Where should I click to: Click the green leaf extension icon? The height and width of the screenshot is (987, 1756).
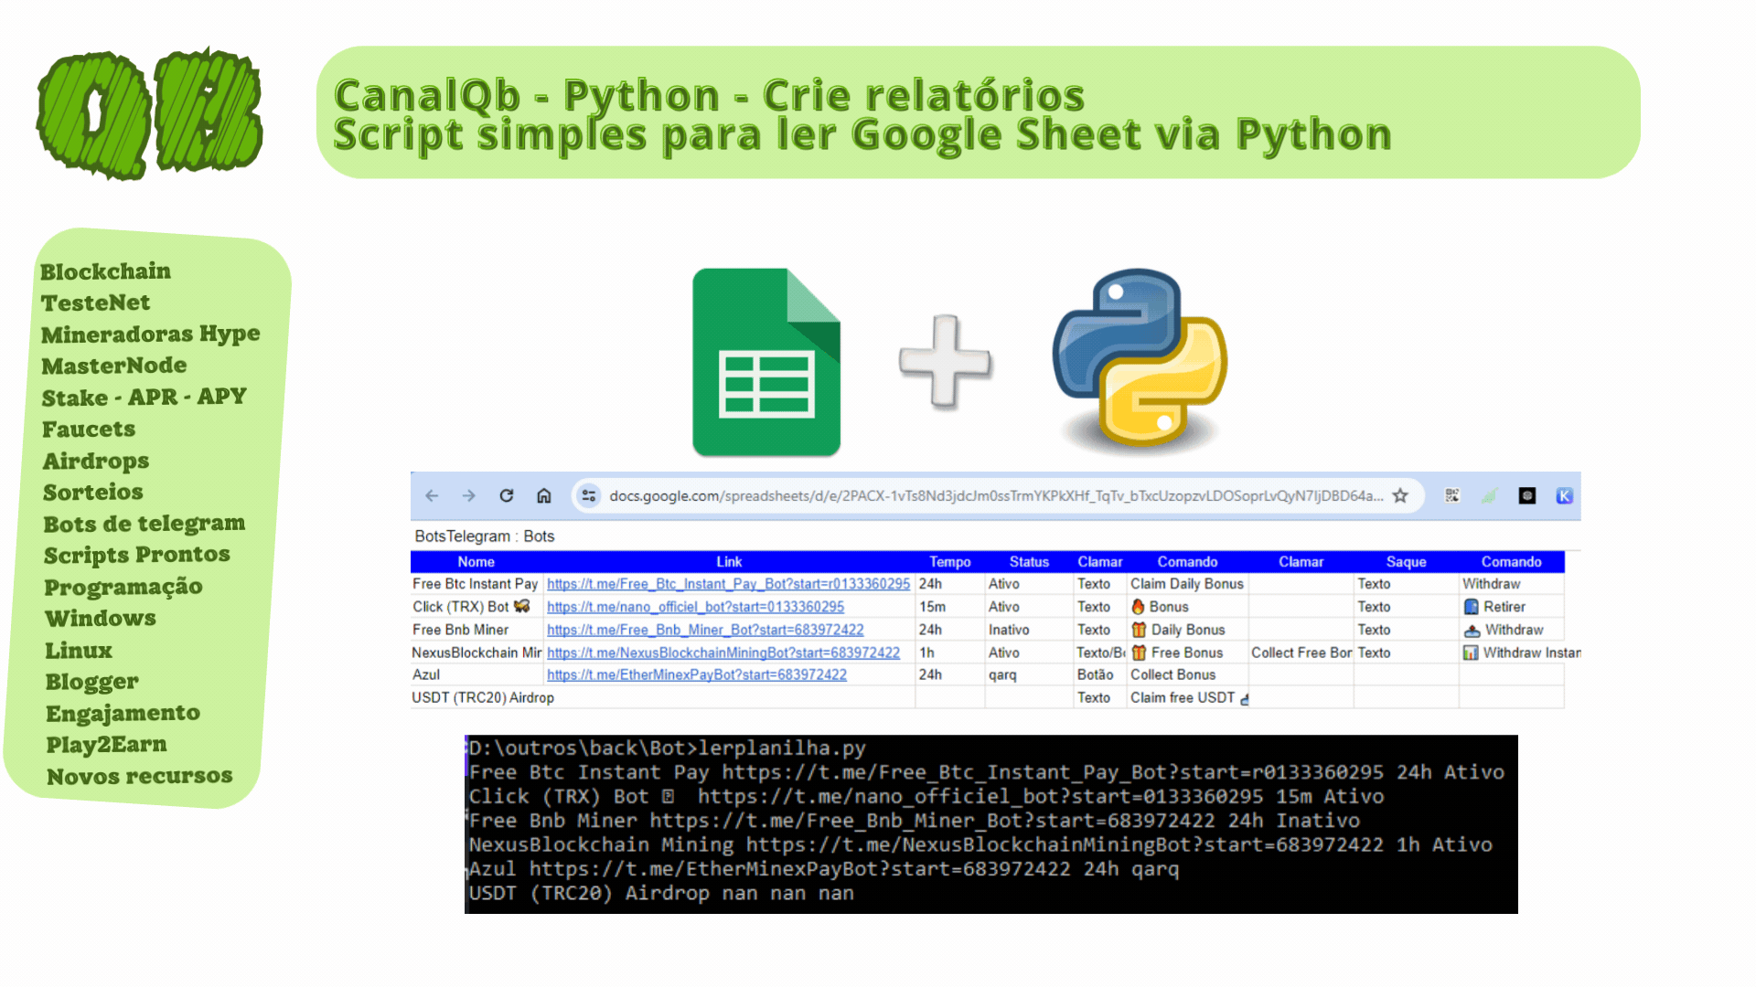click(x=1490, y=496)
